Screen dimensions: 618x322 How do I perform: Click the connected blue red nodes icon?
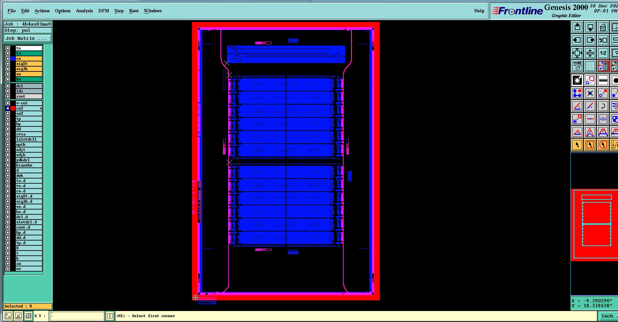577,93
